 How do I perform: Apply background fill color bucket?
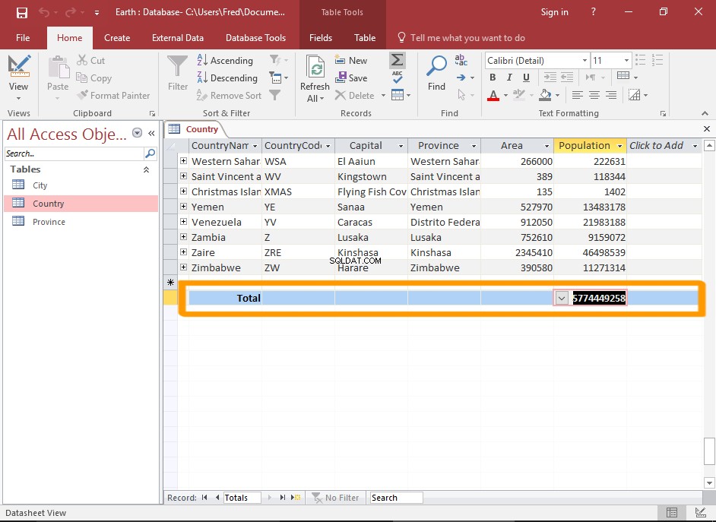(545, 95)
